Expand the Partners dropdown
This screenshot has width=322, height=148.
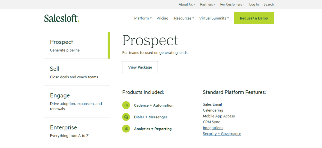[208, 4]
